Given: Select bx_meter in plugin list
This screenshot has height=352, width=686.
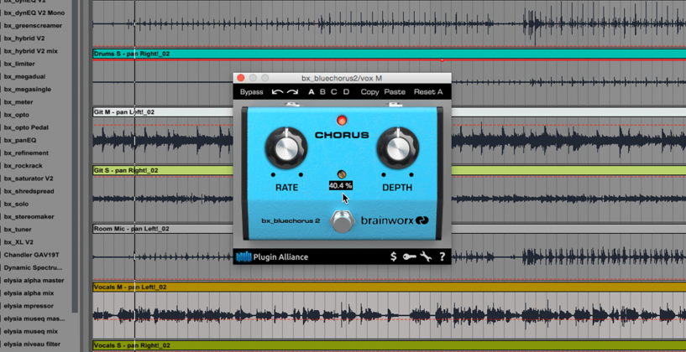Looking at the screenshot, I should (18, 101).
